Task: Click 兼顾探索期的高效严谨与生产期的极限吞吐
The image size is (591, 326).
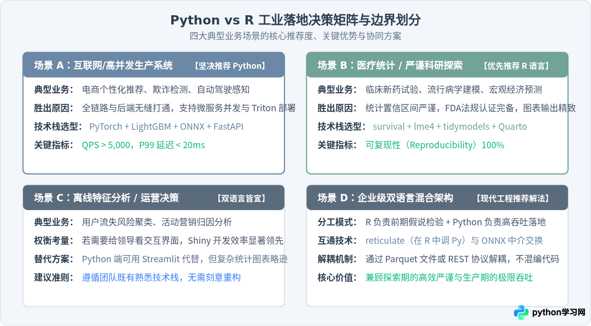Action: click(449, 278)
